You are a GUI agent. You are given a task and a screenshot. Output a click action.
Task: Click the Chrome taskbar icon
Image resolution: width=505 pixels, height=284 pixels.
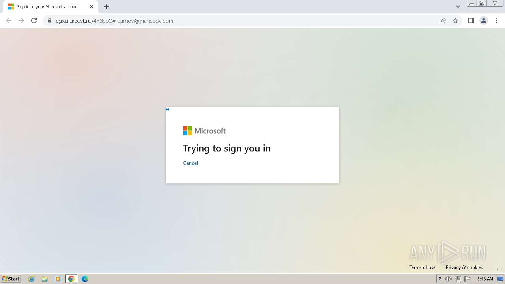click(x=71, y=279)
